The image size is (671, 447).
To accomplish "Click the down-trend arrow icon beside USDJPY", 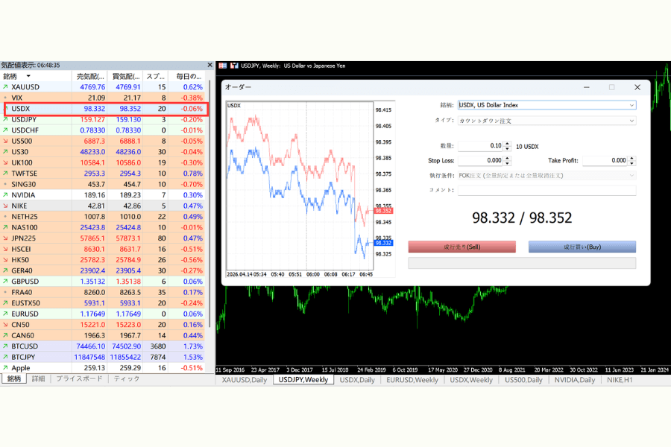I will pos(6,119).
